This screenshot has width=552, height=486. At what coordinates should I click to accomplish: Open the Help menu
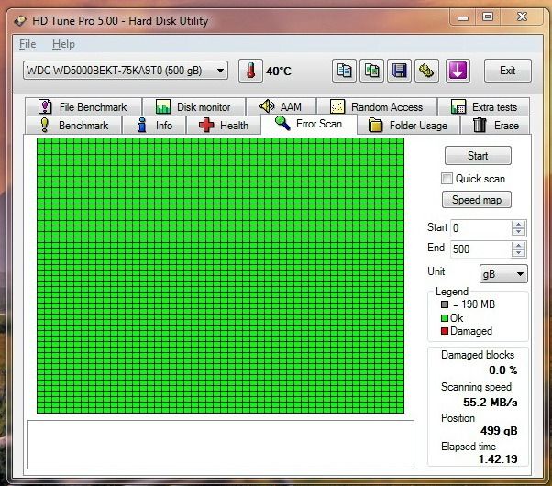[63, 44]
